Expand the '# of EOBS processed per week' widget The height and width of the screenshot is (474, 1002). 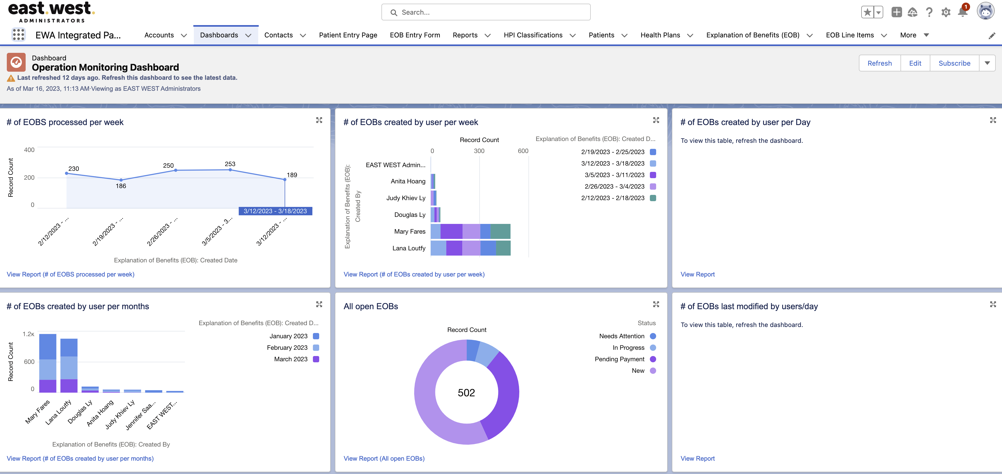coord(319,120)
